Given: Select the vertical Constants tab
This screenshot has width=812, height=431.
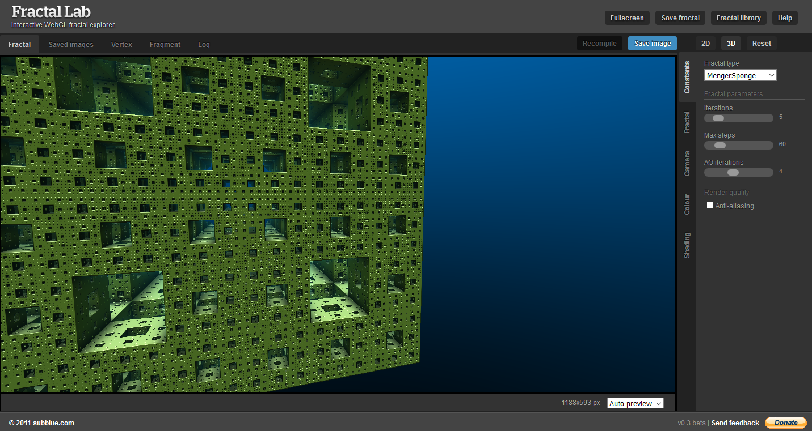Looking at the screenshot, I should pos(687,78).
